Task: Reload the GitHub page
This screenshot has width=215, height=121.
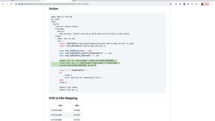Action: (x=11, y=4)
